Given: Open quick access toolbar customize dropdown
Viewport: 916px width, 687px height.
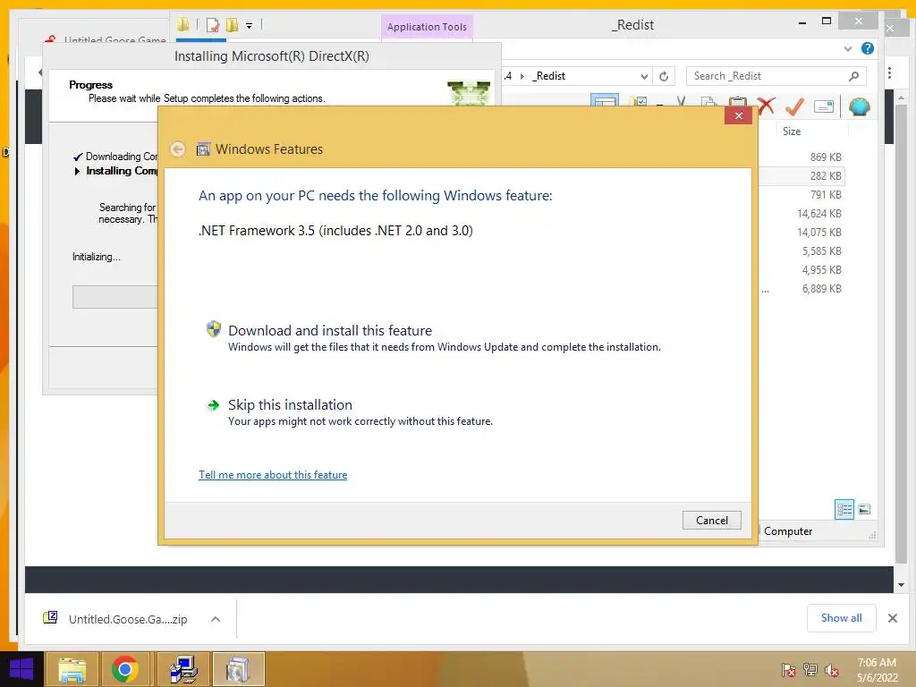Looking at the screenshot, I should coord(249,25).
